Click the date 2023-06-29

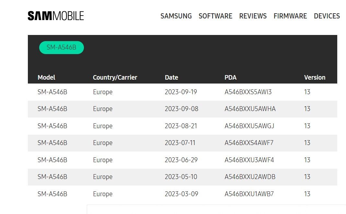pyautogui.click(x=181, y=160)
